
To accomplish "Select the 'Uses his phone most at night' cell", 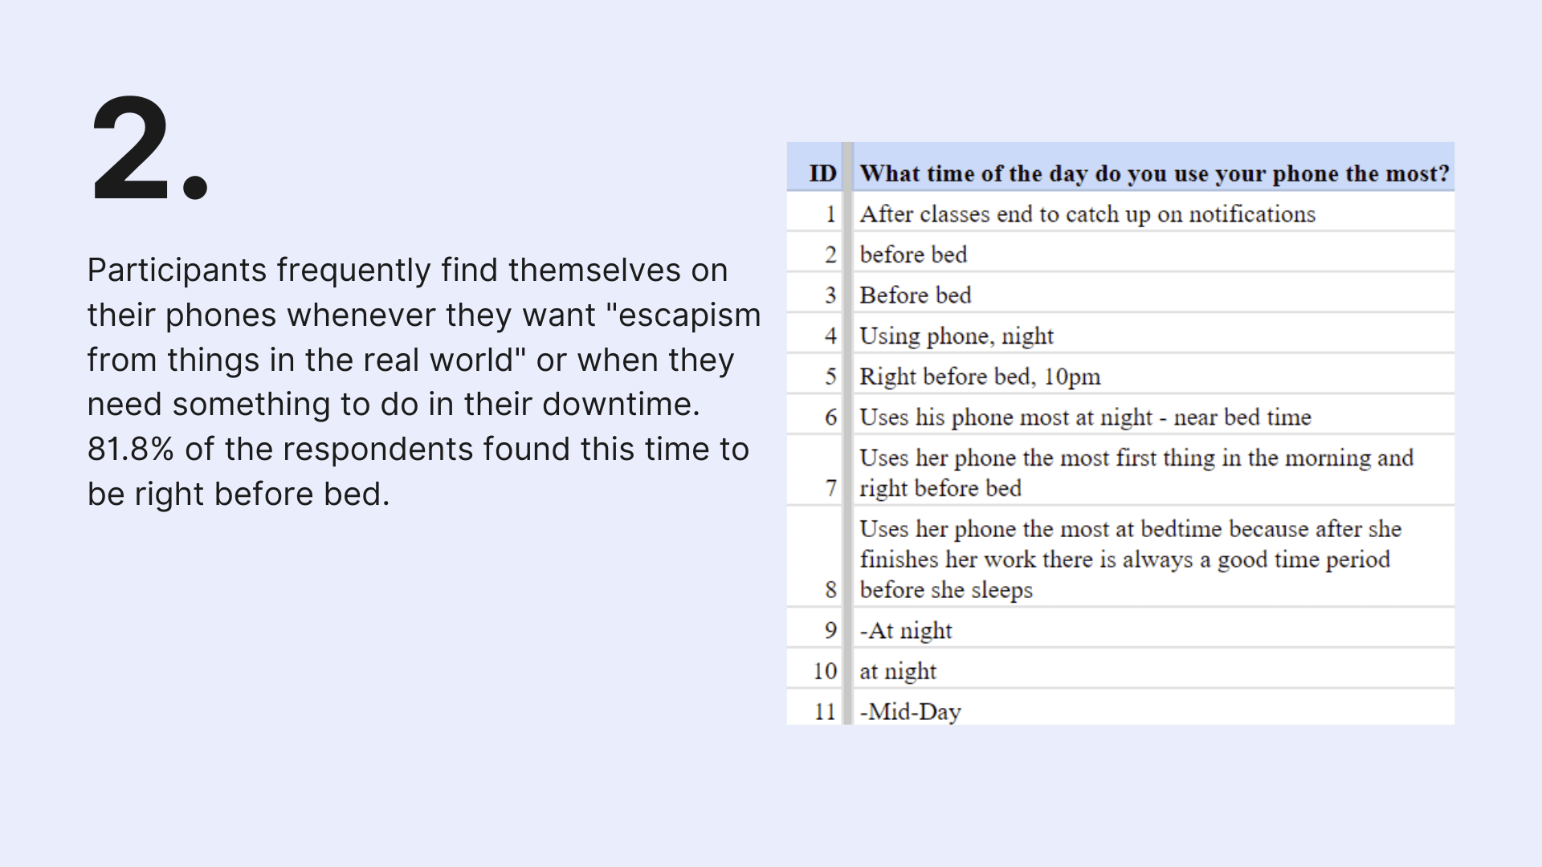I will point(1154,416).
